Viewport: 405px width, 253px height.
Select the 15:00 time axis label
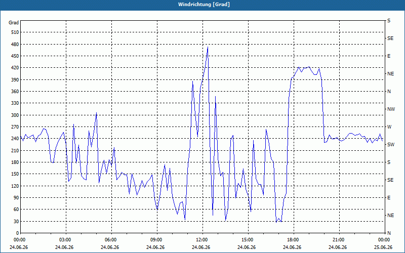point(248,239)
